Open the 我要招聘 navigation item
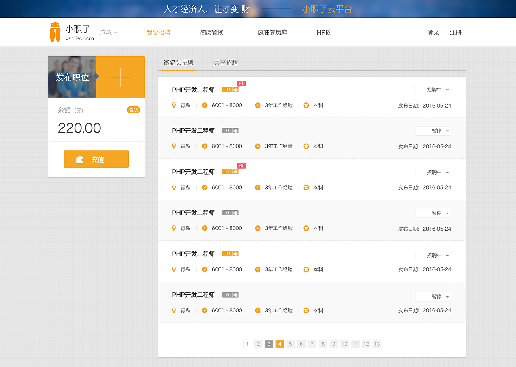516x367 pixels. pos(158,33)
